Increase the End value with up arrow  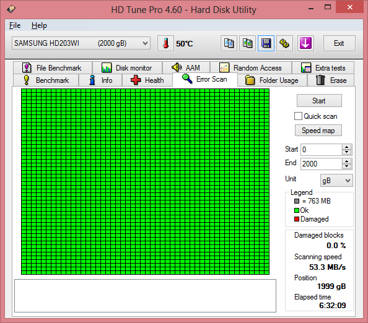347,161
